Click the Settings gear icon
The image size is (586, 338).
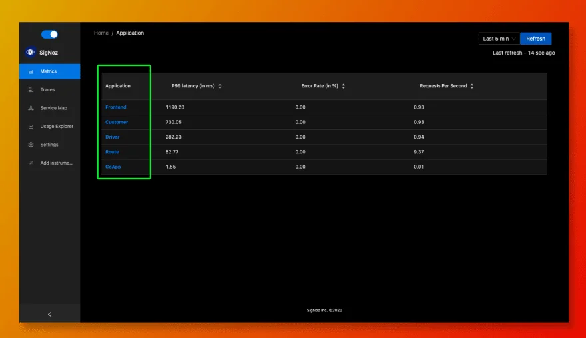pyautogui.click(x=31, y=145)
